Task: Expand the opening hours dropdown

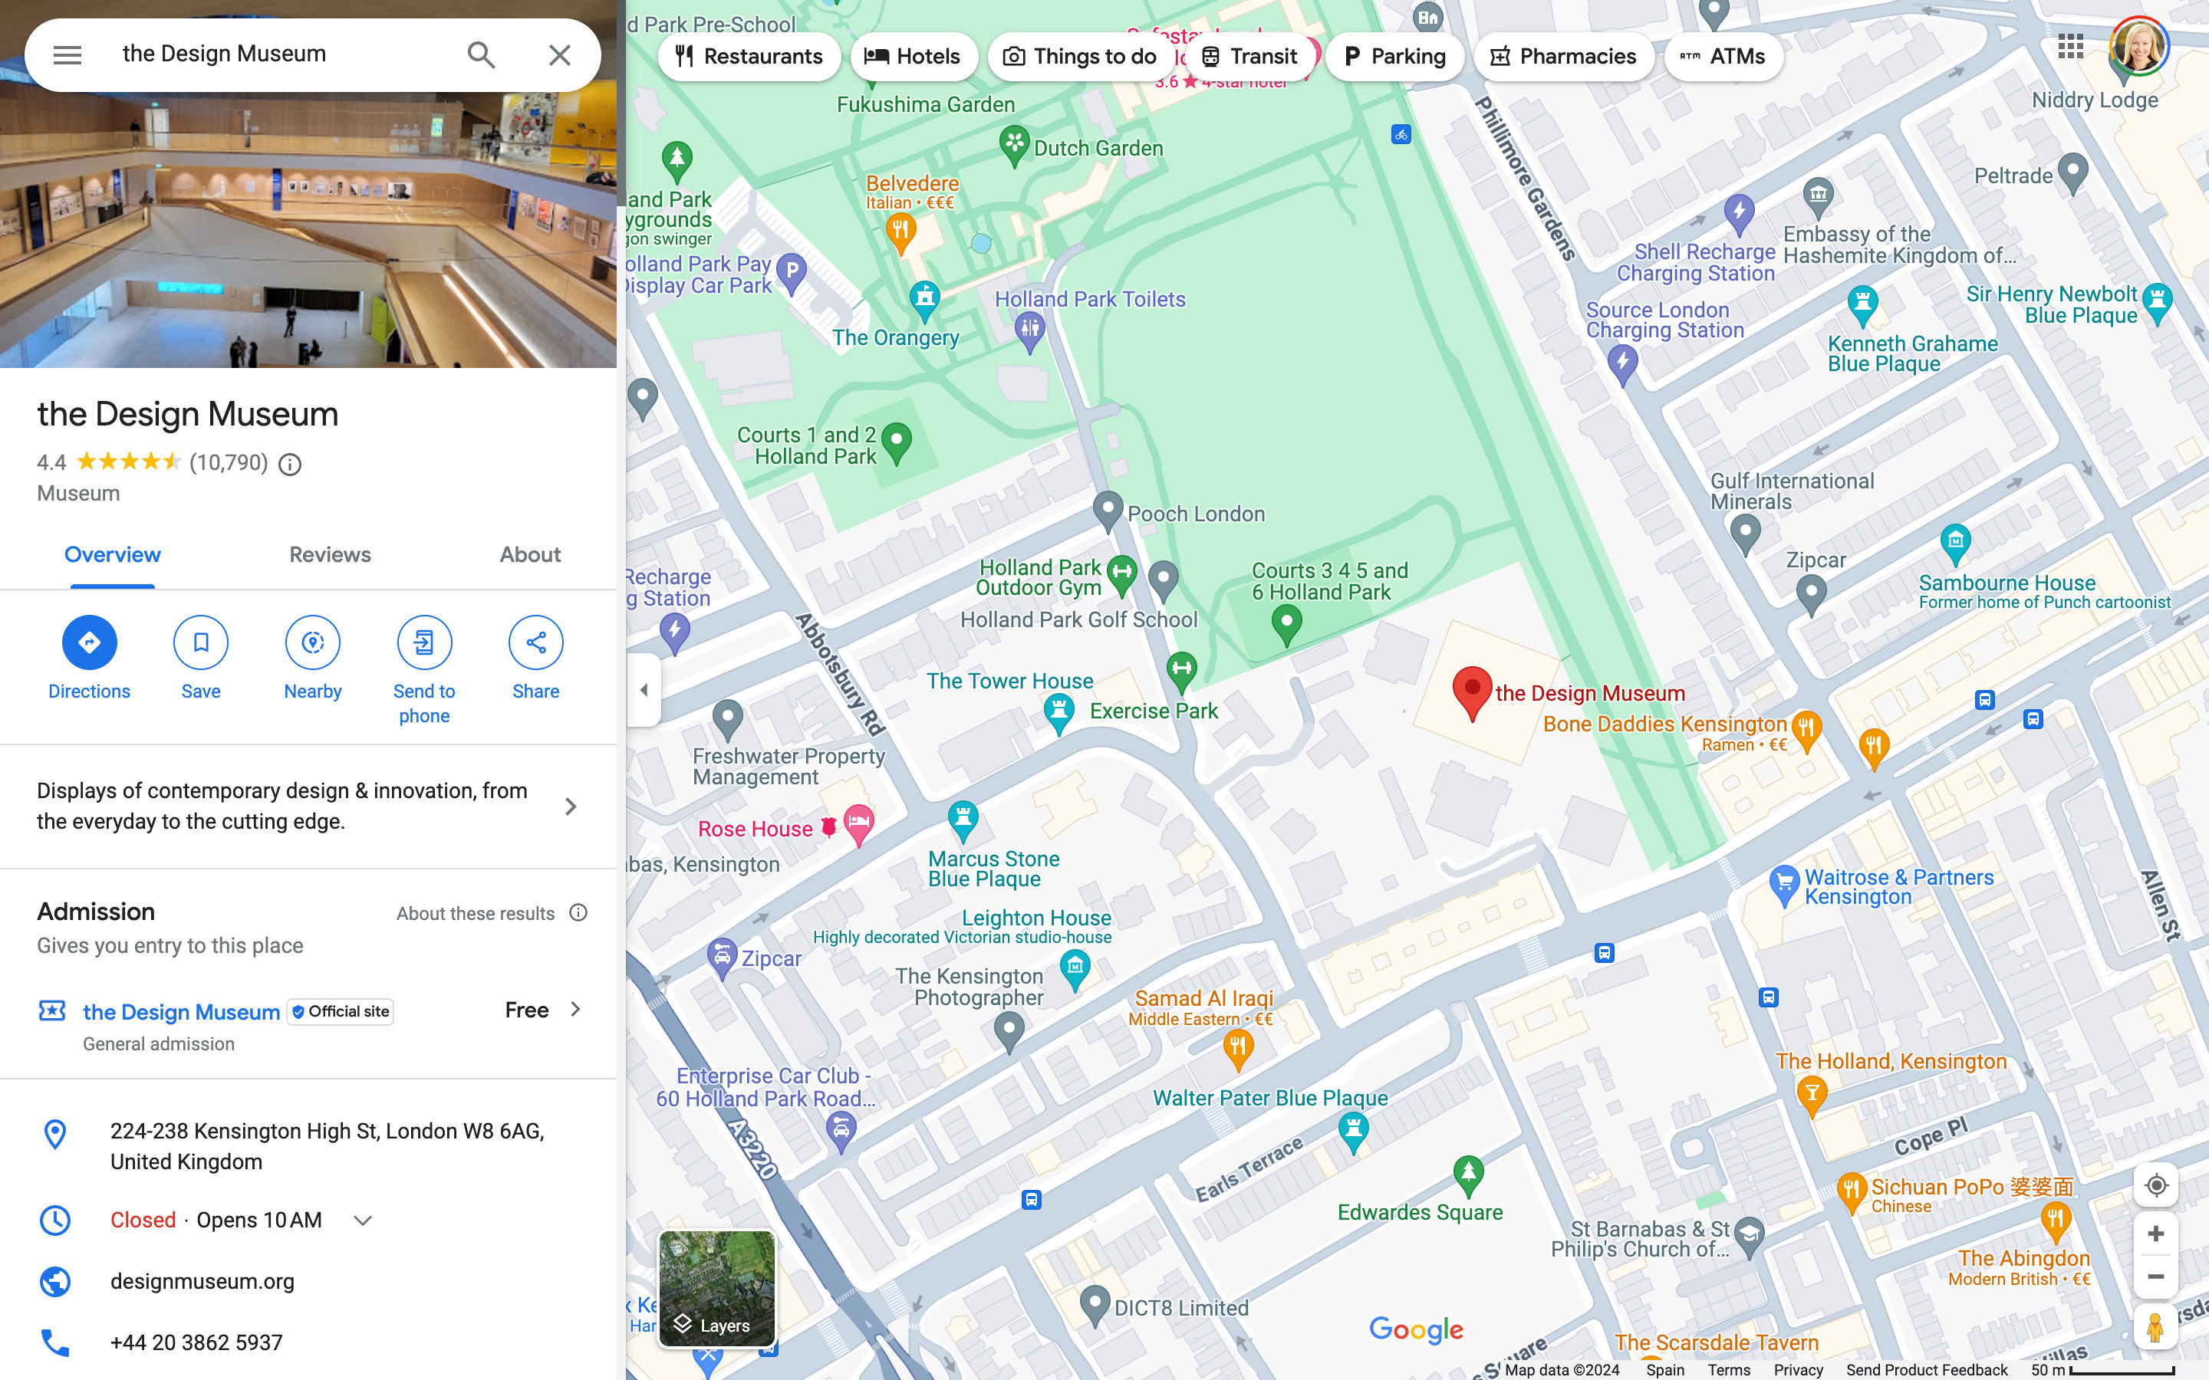Action: tap(361, 1220)
